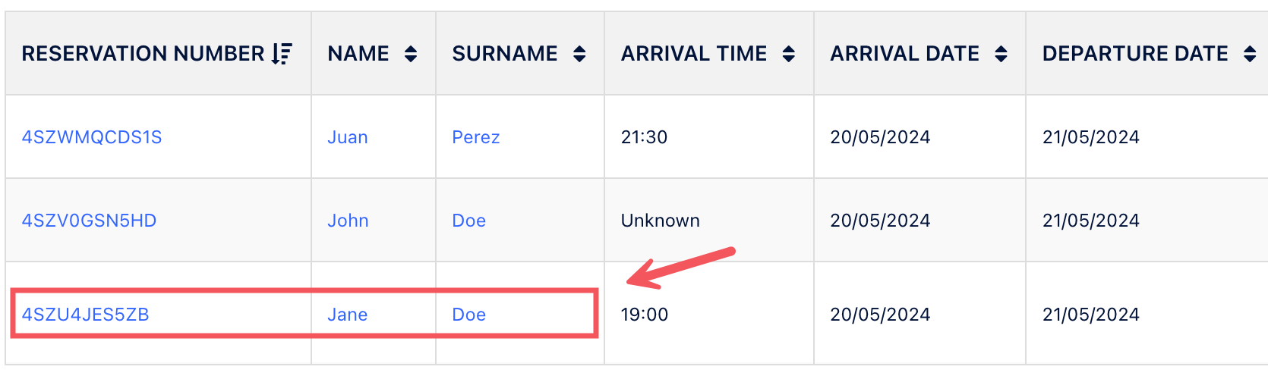
Task: Open reservation 4SZU4JES5ZB
Action: [85, 315]
